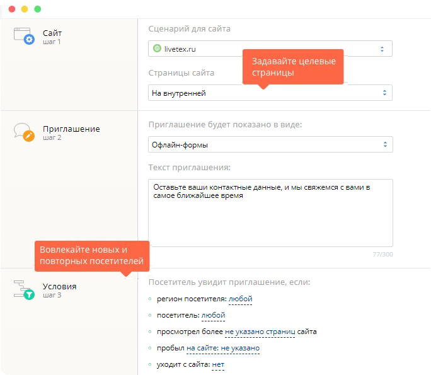Change «посетитель: любой» value
The image size is (431, 375).
coord(214,315)
